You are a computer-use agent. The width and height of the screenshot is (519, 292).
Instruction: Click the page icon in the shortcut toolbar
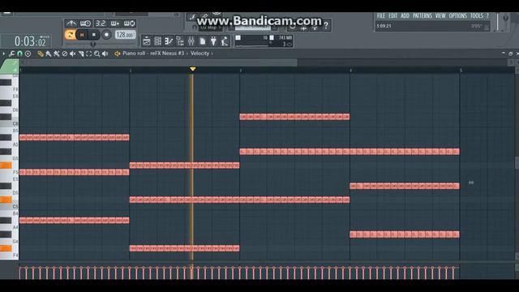click(203, 41)
